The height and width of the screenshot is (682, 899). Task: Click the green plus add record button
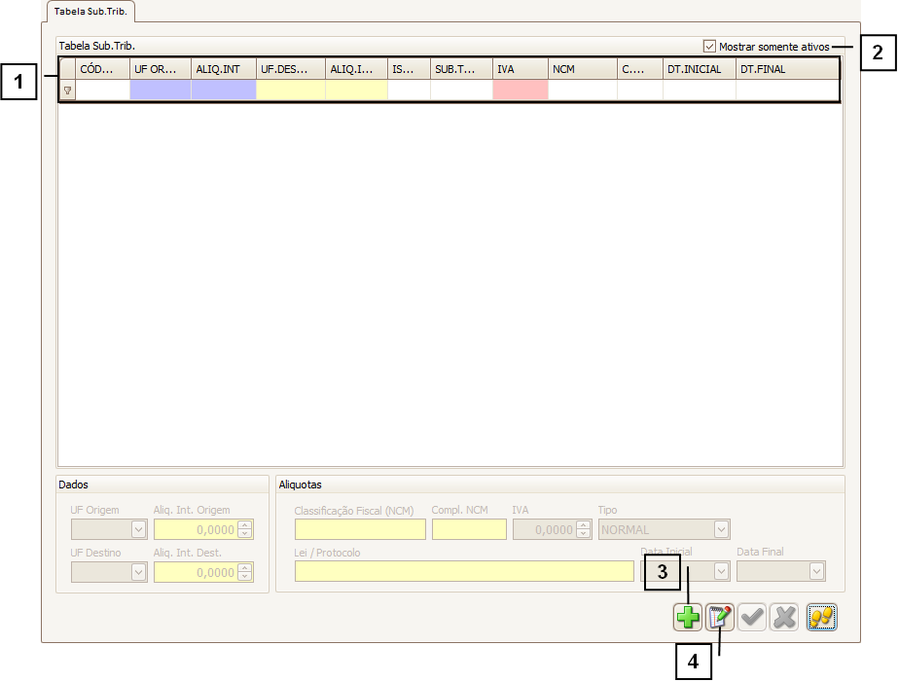[x=688, y=618]
